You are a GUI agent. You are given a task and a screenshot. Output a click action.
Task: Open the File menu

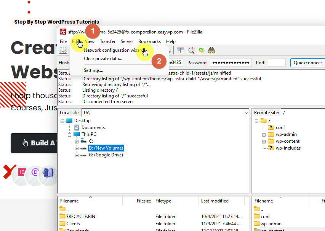click(63, 41)
